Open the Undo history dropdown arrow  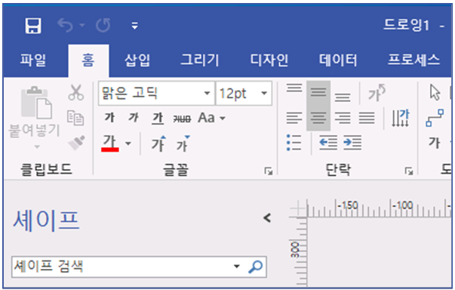click(x=82, y=26)
